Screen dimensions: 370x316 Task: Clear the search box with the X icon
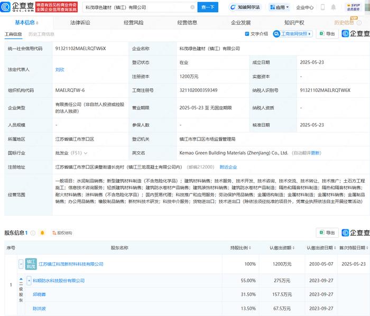(192, 7)
